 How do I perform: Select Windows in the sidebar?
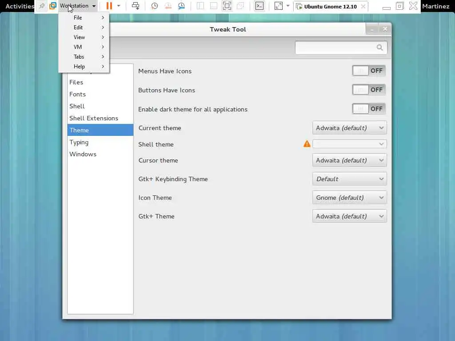click(x=100, y=154)
